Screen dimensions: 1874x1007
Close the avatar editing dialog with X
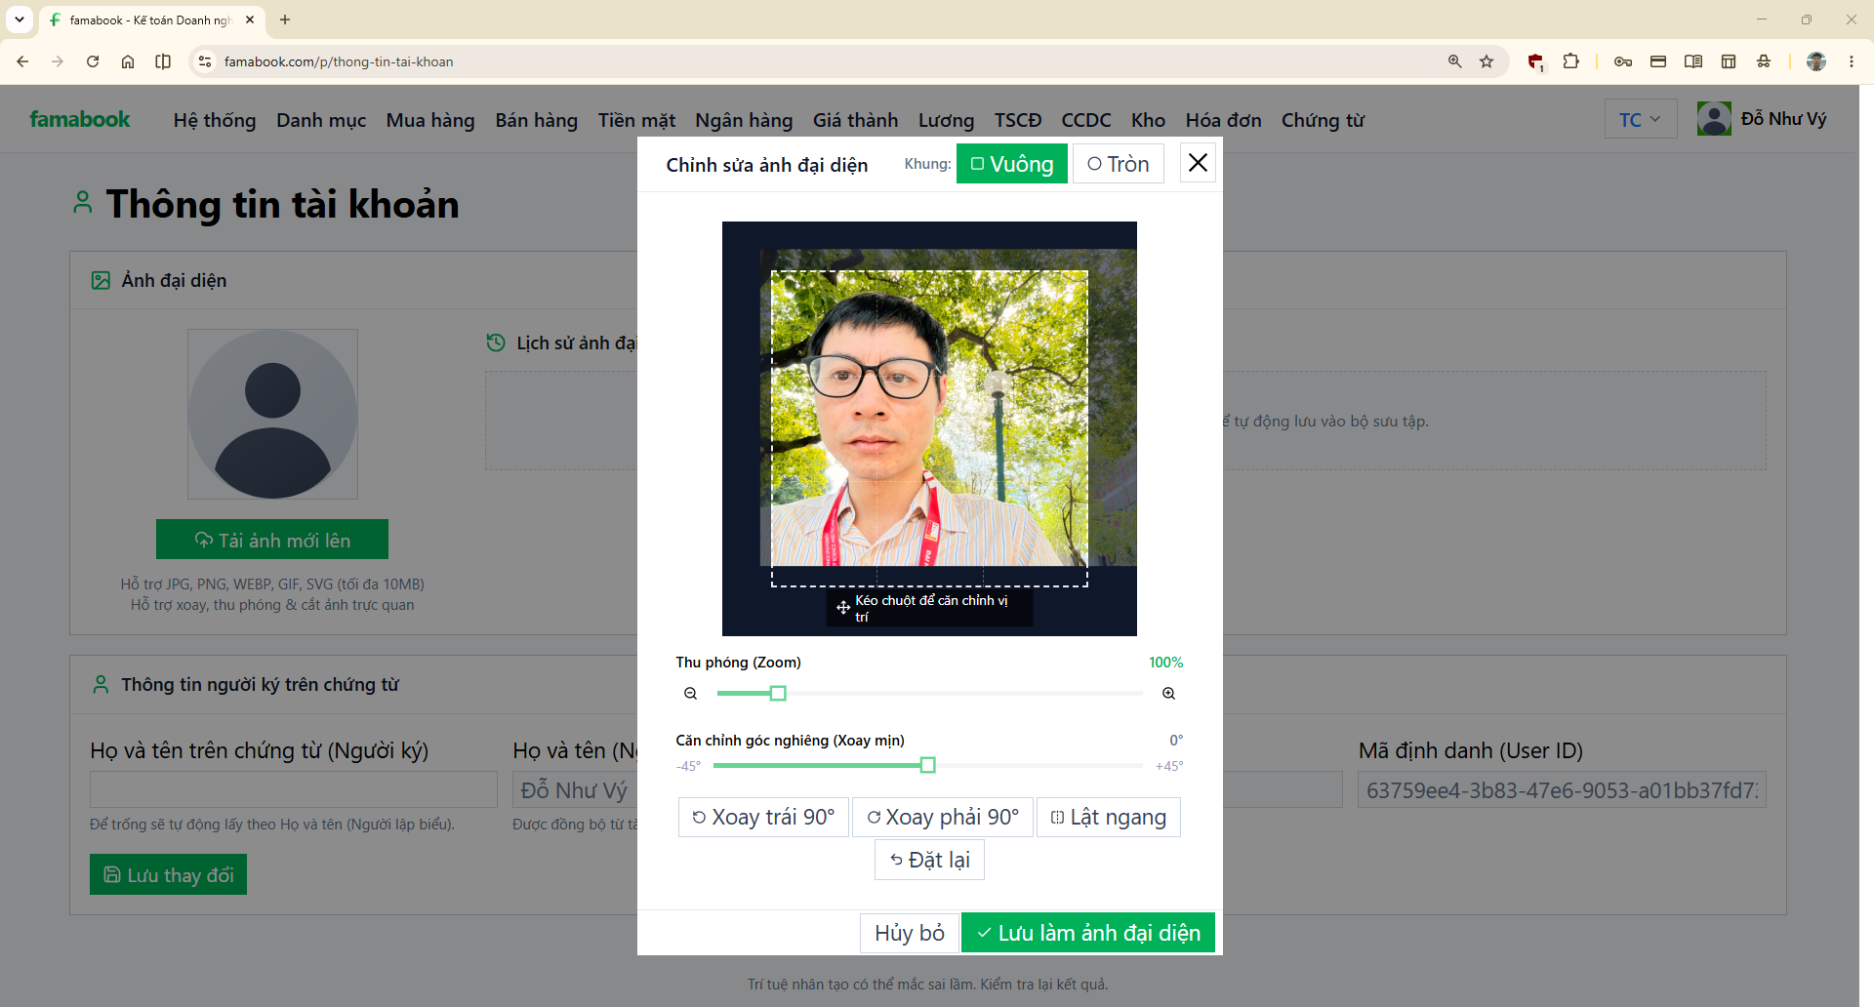pos(1198,163)
